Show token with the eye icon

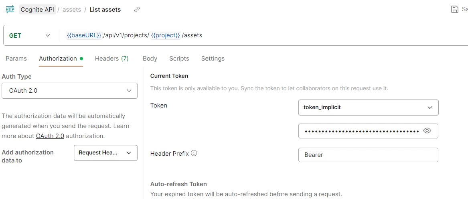click(427, 131)
